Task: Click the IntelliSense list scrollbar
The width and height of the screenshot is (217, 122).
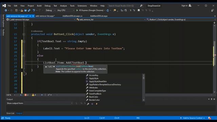Action: pos(143,87)
